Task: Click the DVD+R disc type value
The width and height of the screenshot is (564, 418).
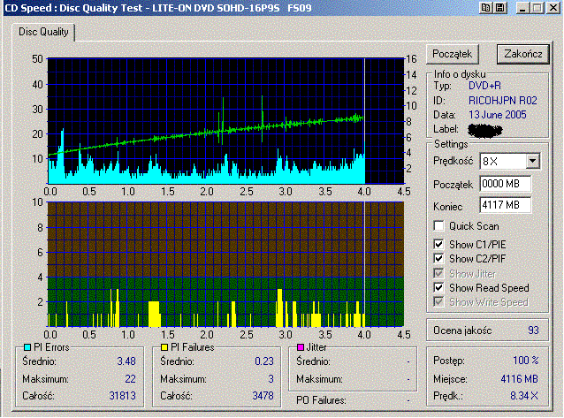Action: click(x=484, y=86)
